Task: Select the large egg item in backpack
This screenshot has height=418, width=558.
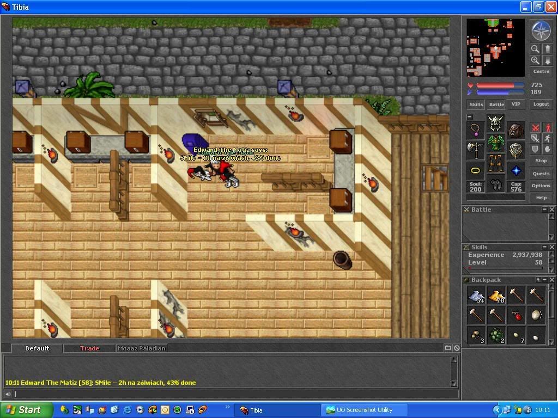Action: pyautogui.click(x=536, y=316)
